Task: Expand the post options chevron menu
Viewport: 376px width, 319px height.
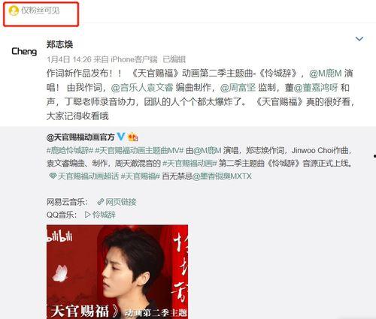Action: click(359, 39)
